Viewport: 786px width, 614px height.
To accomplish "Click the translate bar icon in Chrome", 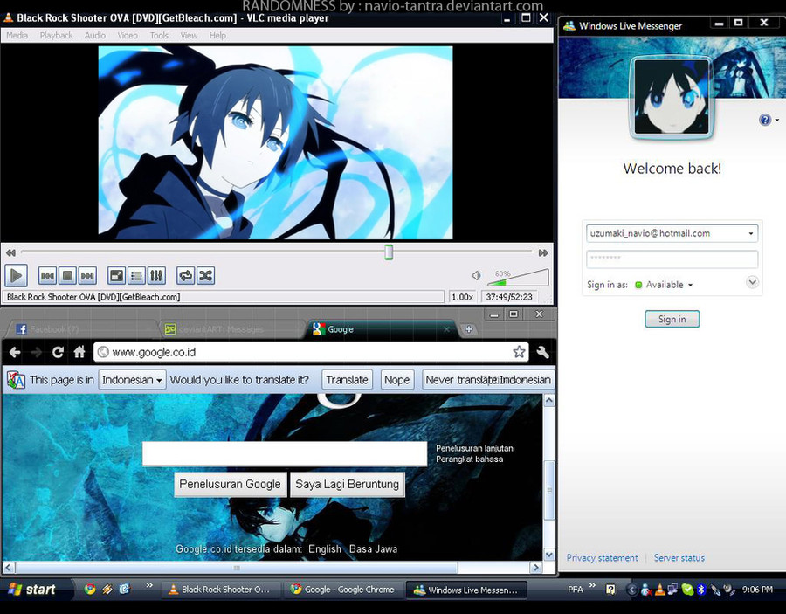I will [16, 380].
